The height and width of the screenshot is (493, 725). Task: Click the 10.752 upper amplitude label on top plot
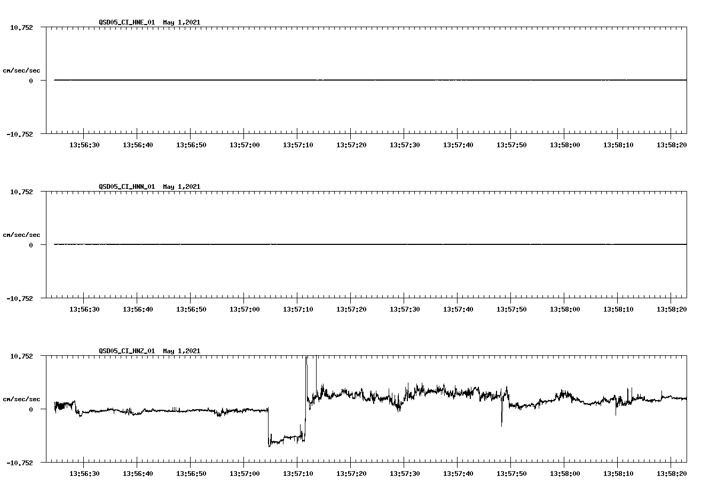21,27
